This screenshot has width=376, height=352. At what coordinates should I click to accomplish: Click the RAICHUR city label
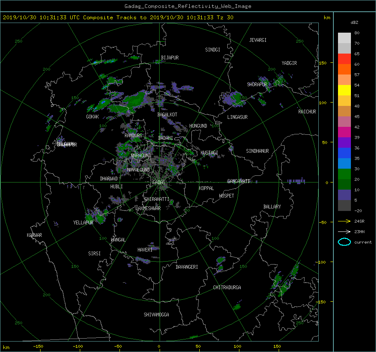[x=307, y=112]
